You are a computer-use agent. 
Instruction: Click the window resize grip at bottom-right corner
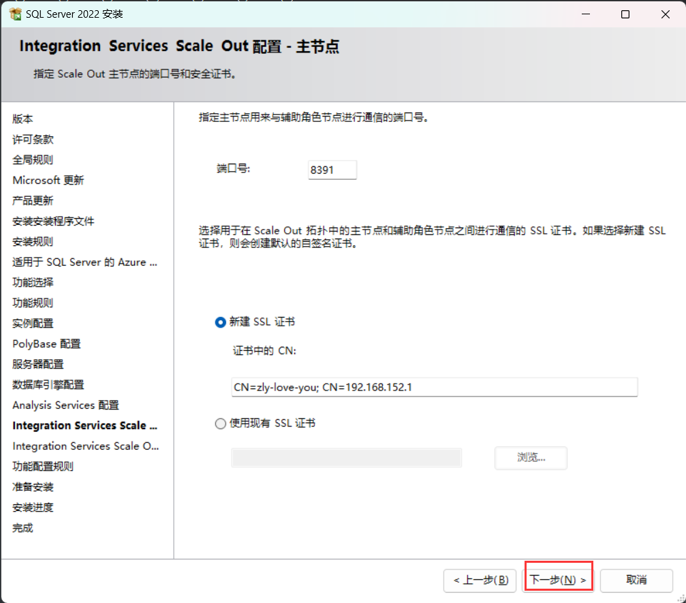pos(681,598)
